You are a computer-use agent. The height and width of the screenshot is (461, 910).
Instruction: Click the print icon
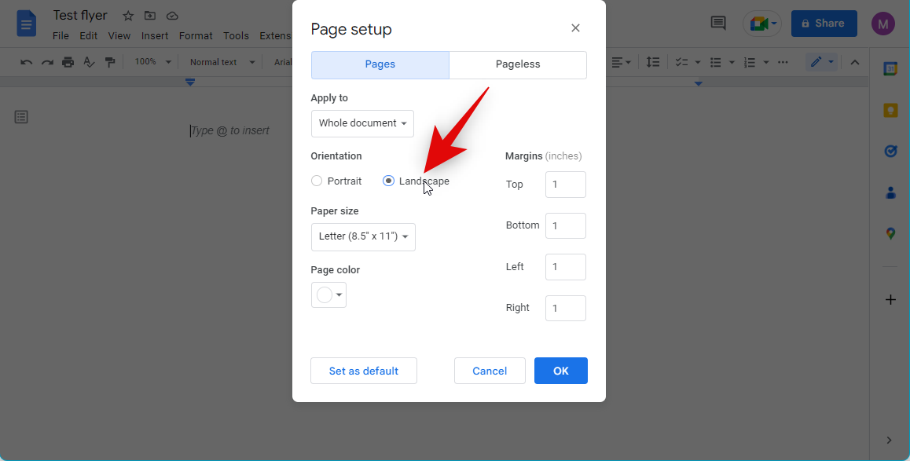pos(68,62)
